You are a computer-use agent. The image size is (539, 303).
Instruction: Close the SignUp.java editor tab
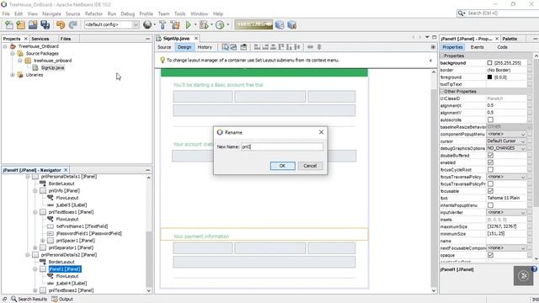[196, 38]
